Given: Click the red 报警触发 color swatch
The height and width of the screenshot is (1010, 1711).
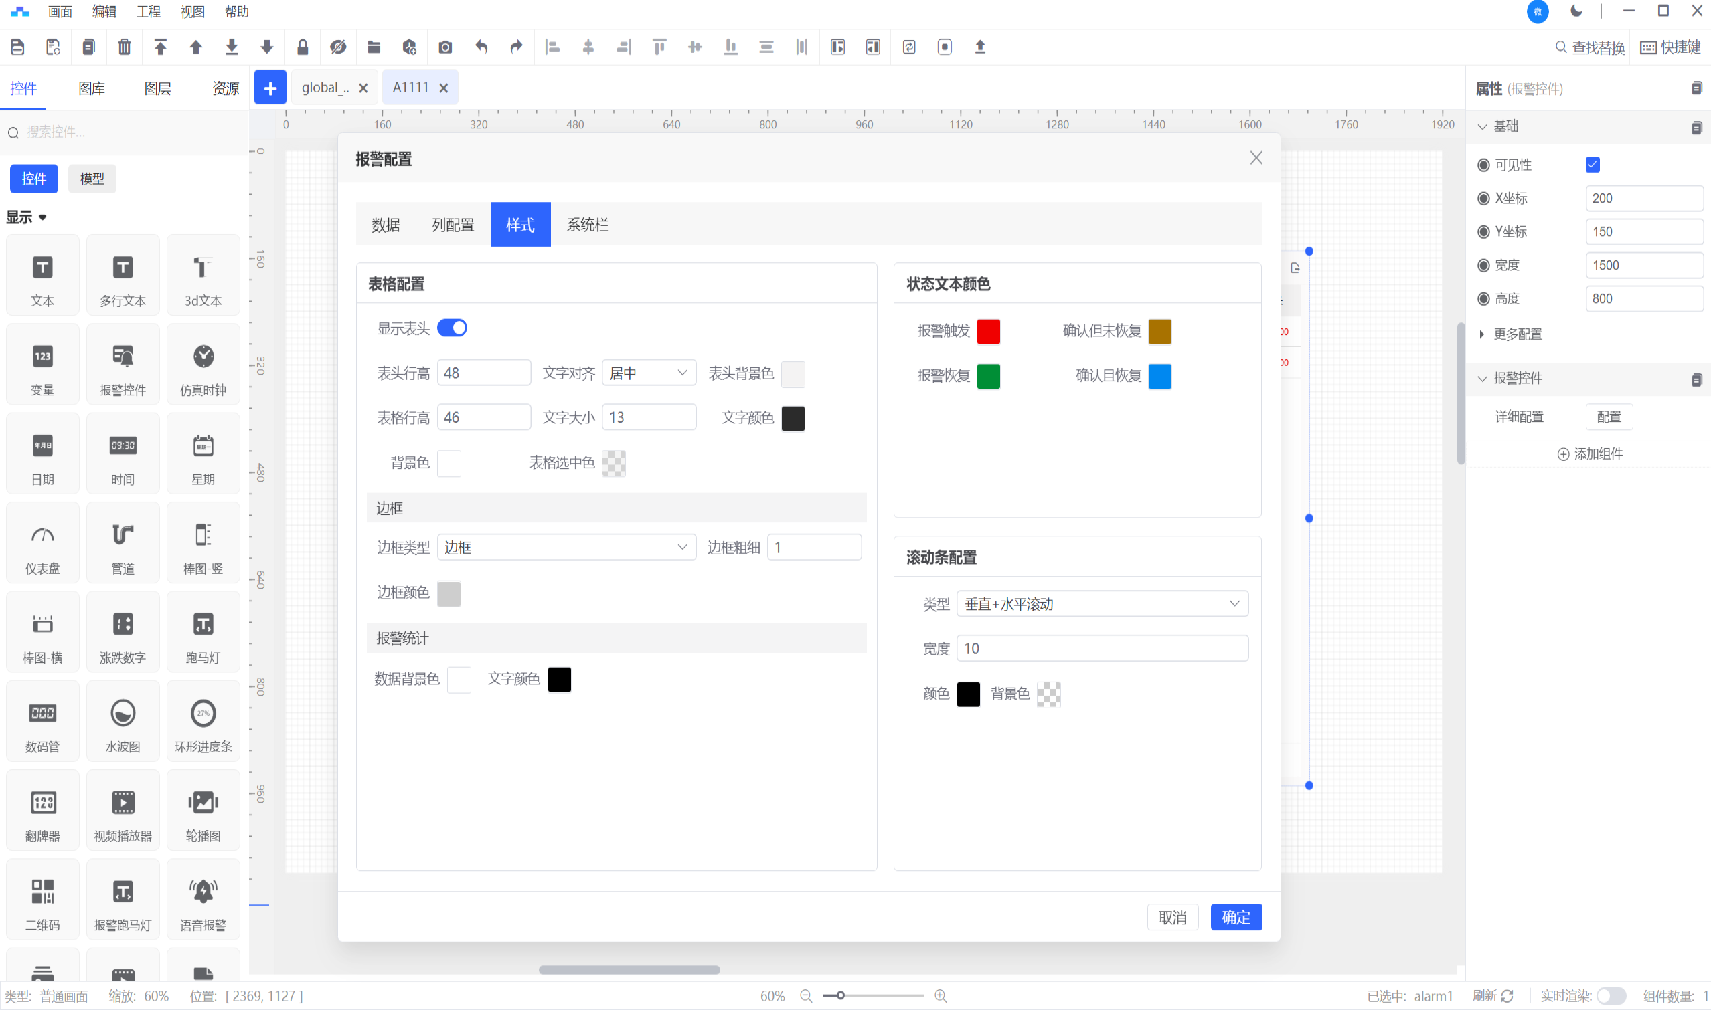Looking at the screenshot, I should click(988, 332).
